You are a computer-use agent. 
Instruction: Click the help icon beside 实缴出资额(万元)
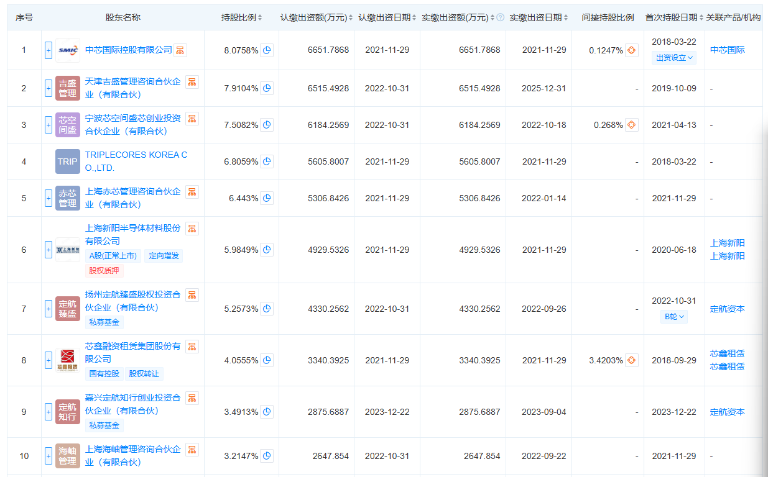pyautogui.click(x=501, y=17)
